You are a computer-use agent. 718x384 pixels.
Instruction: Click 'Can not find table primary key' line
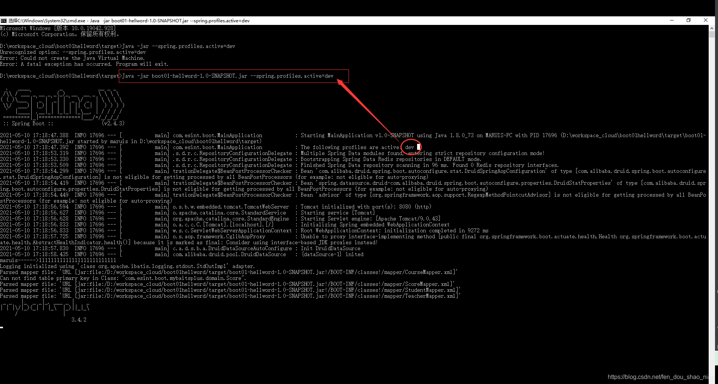(123, 278)
